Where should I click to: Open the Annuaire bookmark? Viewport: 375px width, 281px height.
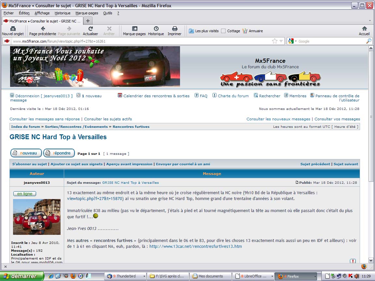coord(253,31)
